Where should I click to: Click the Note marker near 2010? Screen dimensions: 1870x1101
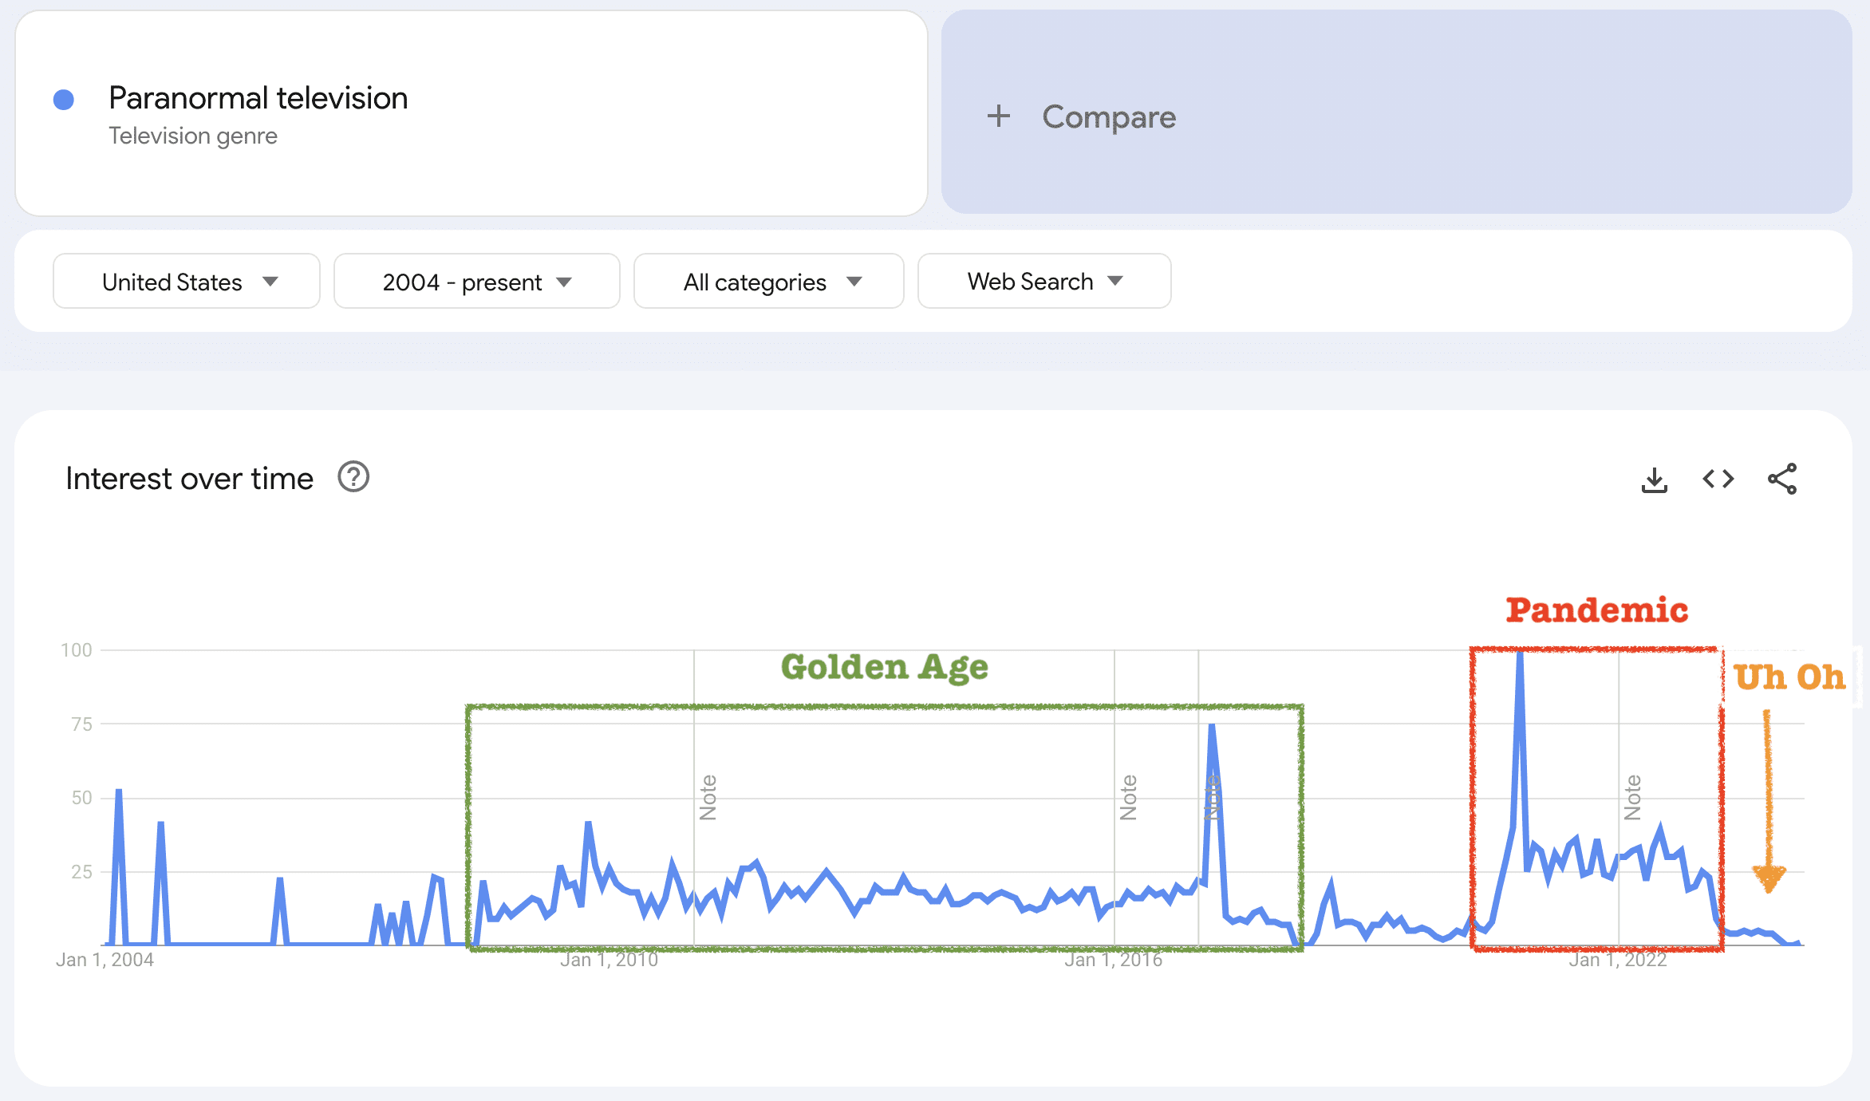pos(708,797)
